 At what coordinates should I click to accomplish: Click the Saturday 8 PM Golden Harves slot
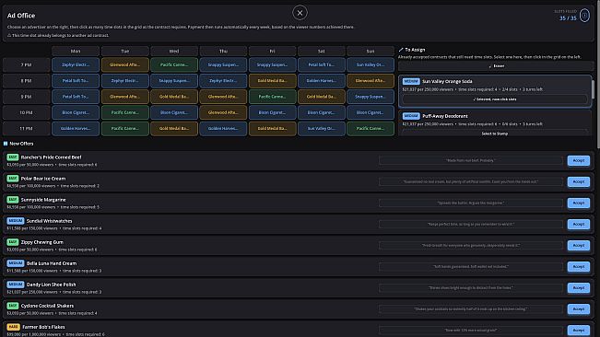(x=322, y=81)
